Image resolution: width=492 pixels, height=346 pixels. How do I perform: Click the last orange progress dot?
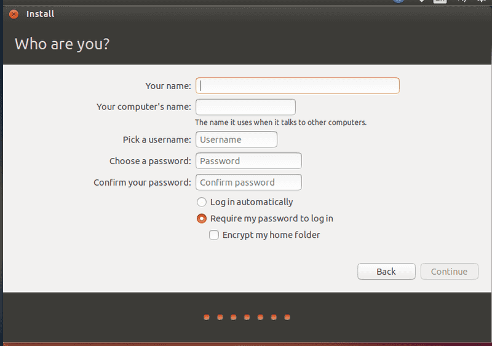coord(287,318)
